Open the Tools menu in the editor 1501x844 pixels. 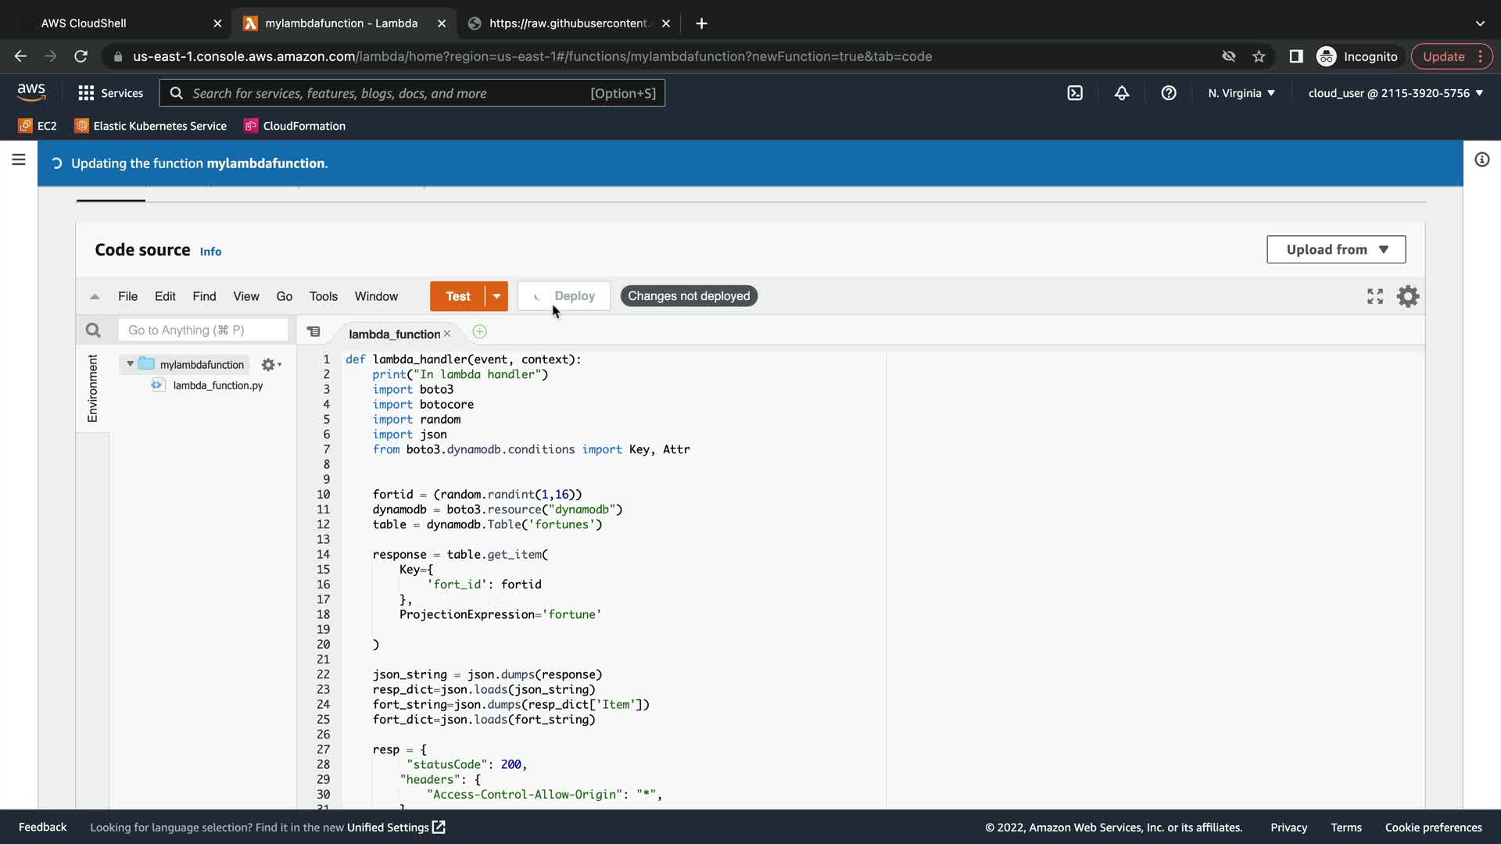click(x=323, y=296)
